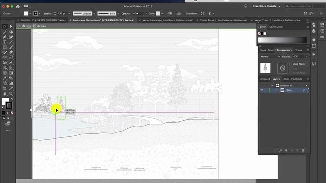
Task: Select the Column Graph tool
Action: click(x=11, y=83)
